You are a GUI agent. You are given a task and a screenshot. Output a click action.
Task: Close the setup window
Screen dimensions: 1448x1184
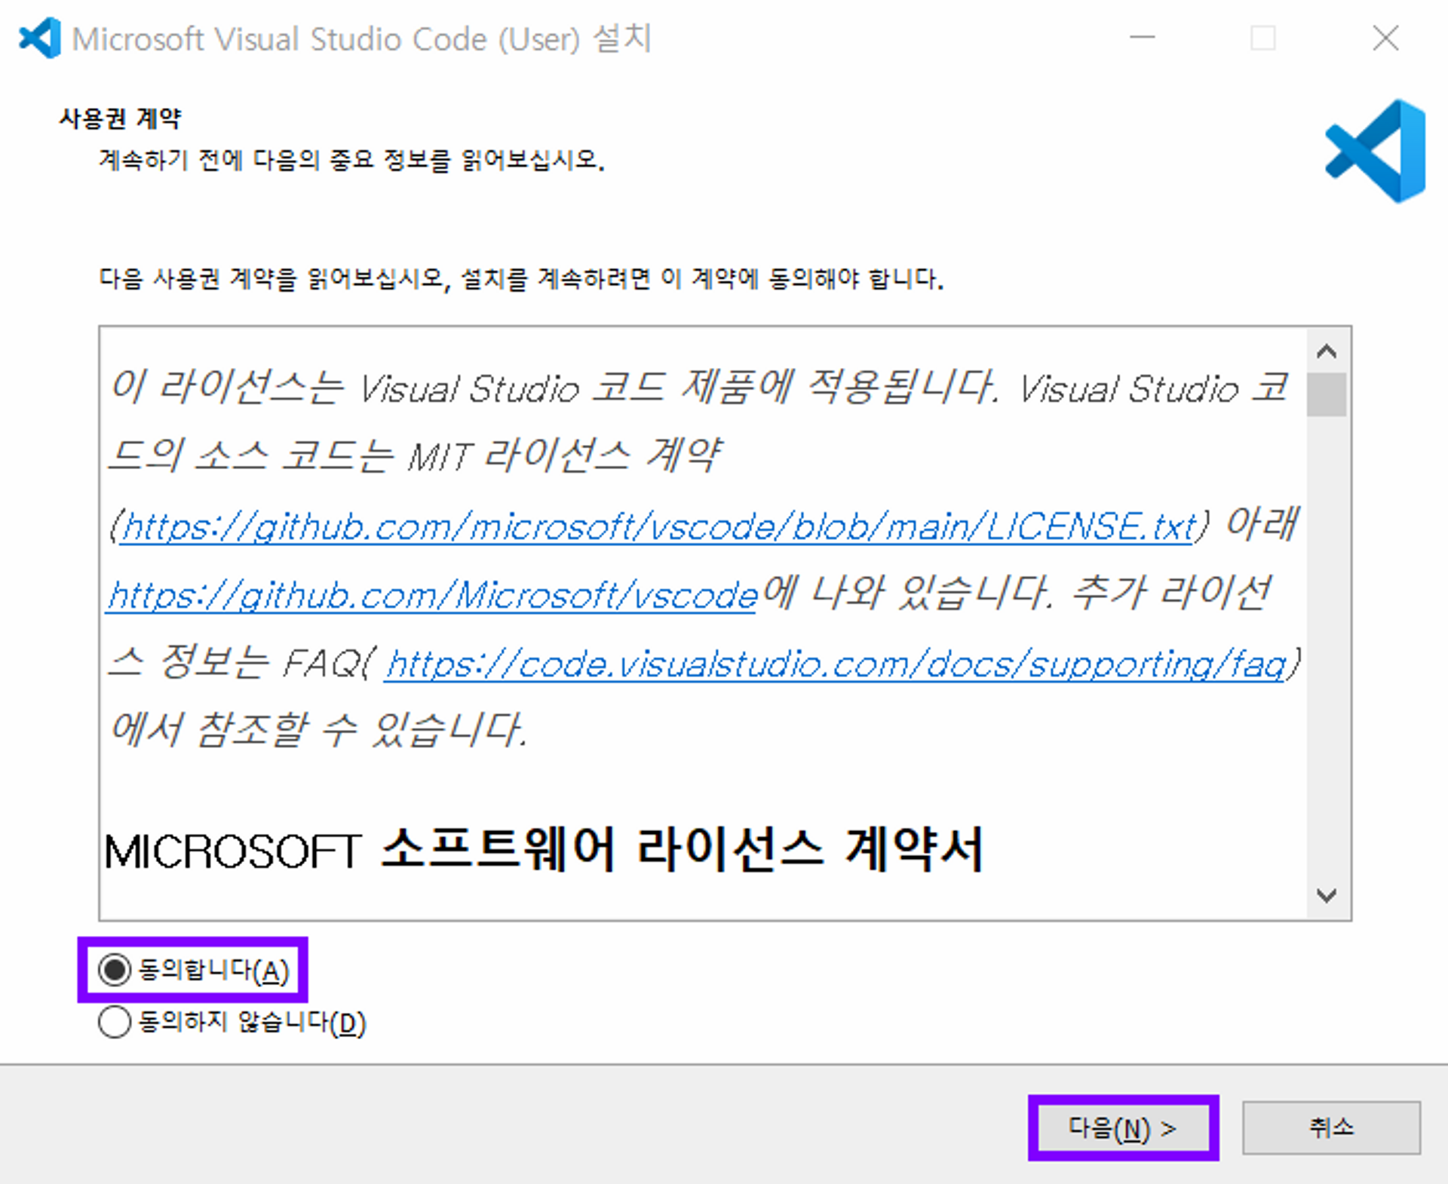(x=1385, y=38)
